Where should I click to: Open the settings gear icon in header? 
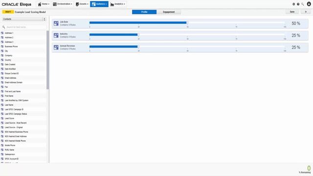point(293,4)
